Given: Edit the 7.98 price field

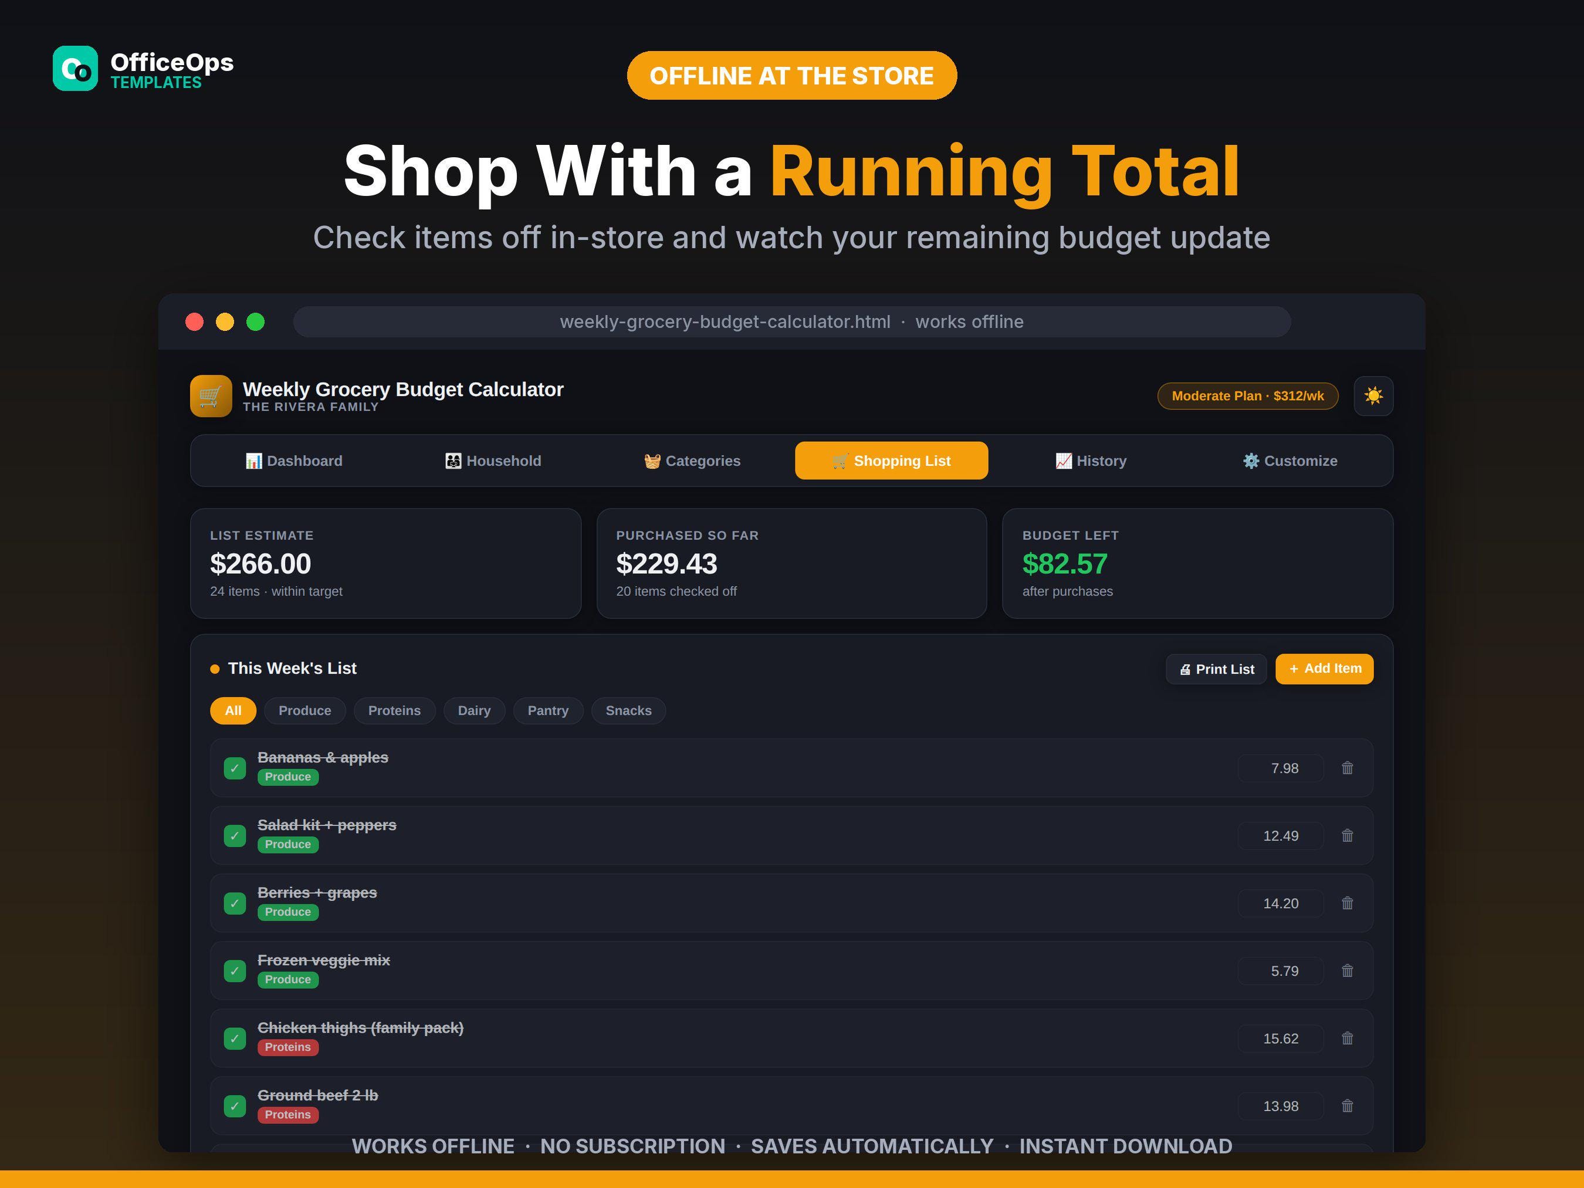Looking at the screenshot, I should click(1280, 769).
